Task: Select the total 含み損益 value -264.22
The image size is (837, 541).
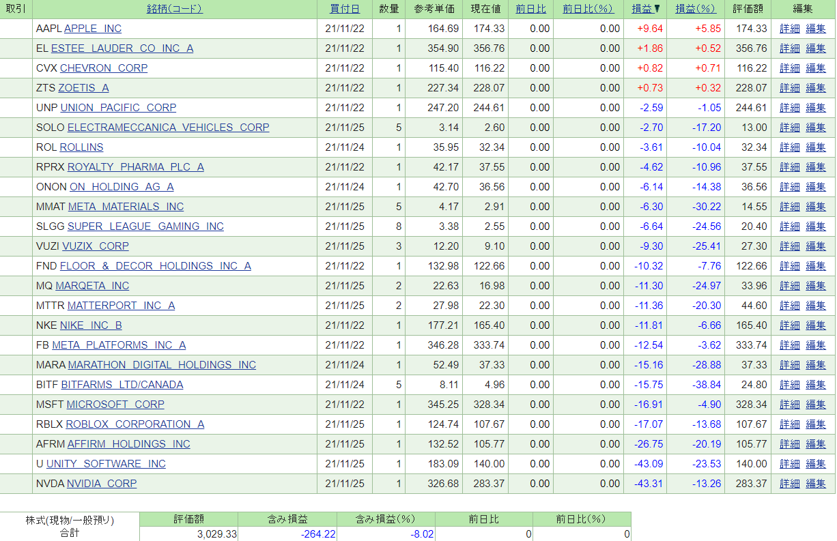Action: point(318,534)
